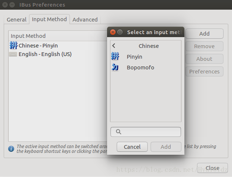The width and height of the screenshot is (232, 177).
Task: Switch to the Input Method tab
Action: point(49,19)
